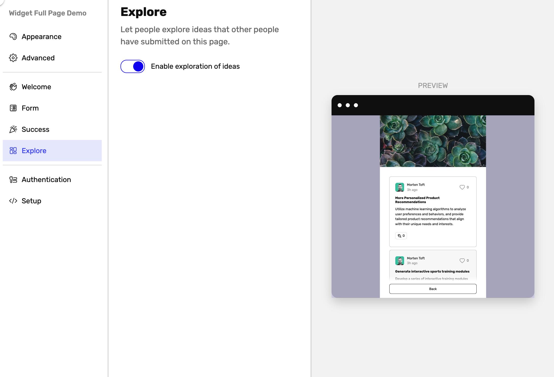Click the Advanced gear icon
554x377 pixels.
(13, 58)
